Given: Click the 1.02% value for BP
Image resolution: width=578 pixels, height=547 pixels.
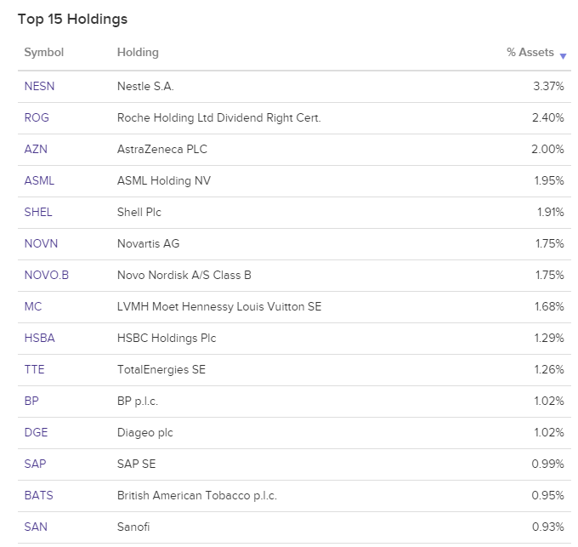Looking at the screenshot, I should tap(549, 401).
